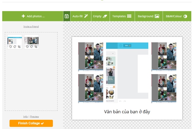Rotate the second thumbnail clockwise
Image resolution: width=193 pixels, height=129 pixels.
31,47
